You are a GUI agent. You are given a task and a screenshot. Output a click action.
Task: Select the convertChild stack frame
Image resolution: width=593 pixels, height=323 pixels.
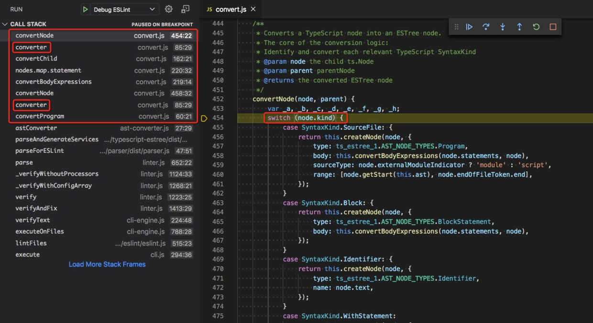coord(36,58)
